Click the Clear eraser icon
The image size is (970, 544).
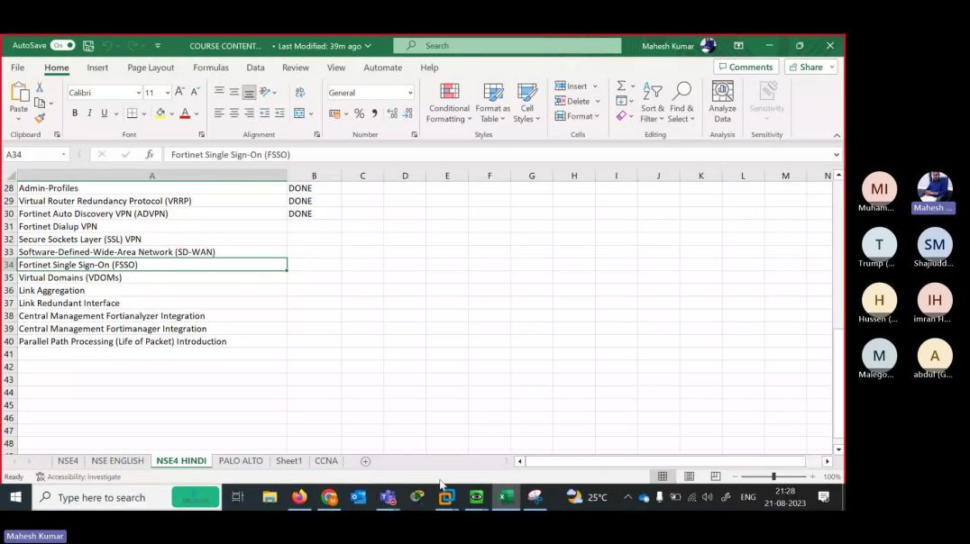[x=621, y=115]
